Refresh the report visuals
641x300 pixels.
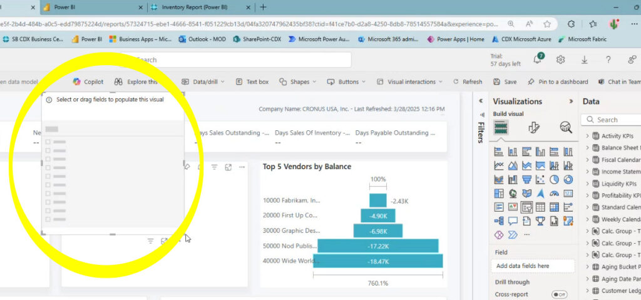pyautogui.click(x=468, y=82)
